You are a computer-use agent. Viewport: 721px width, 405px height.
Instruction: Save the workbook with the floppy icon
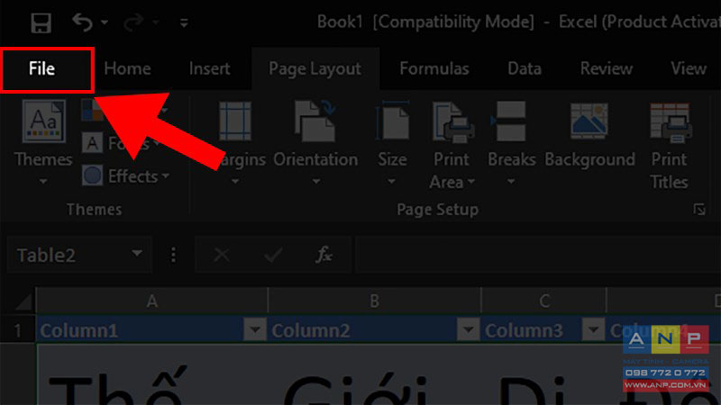click(41, 22)
